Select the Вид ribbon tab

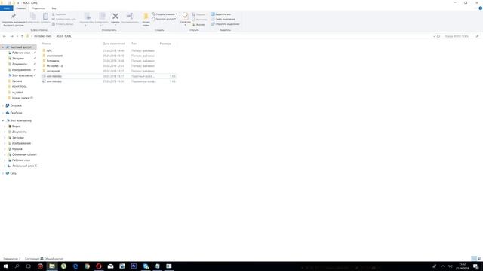(54, 8)
